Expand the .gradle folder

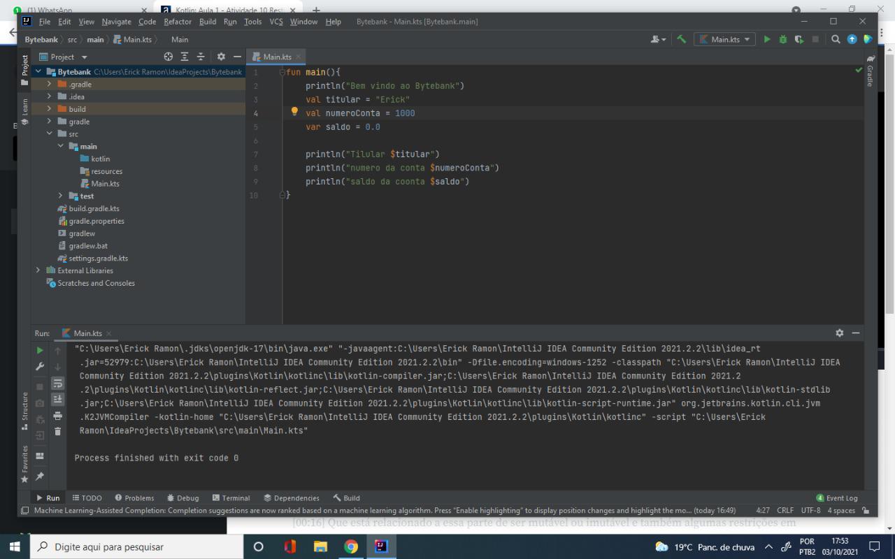tap(49, 85)
